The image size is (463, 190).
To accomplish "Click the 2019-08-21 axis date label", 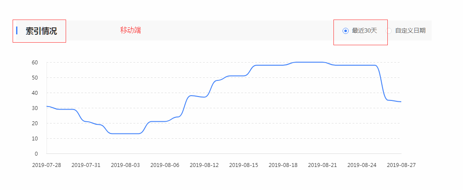I will (323, 165).
